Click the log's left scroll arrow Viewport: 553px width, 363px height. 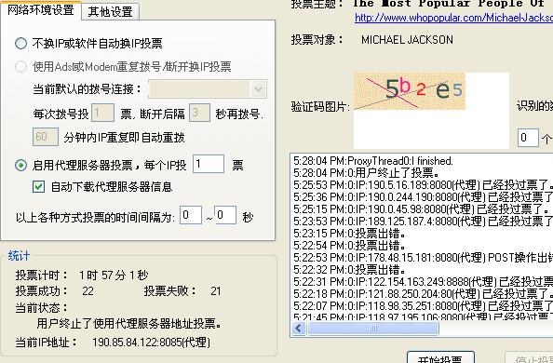[x=299, y=329]
